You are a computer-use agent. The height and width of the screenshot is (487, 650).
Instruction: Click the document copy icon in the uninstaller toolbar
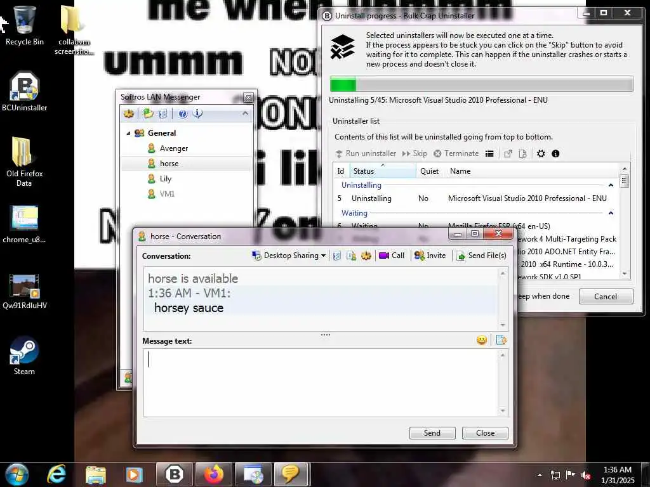[523, 153]
